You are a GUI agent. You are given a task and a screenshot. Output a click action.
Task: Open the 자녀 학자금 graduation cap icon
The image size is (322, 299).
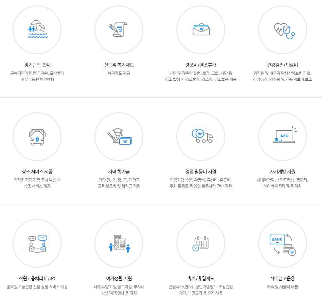(x=119, y=136)
